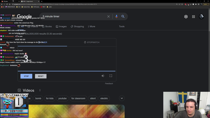Go back in the browser
Viewport: 210px width, 118px height.
click(2, 4)
